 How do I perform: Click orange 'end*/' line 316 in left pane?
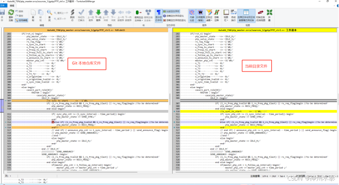coord(90,128)
